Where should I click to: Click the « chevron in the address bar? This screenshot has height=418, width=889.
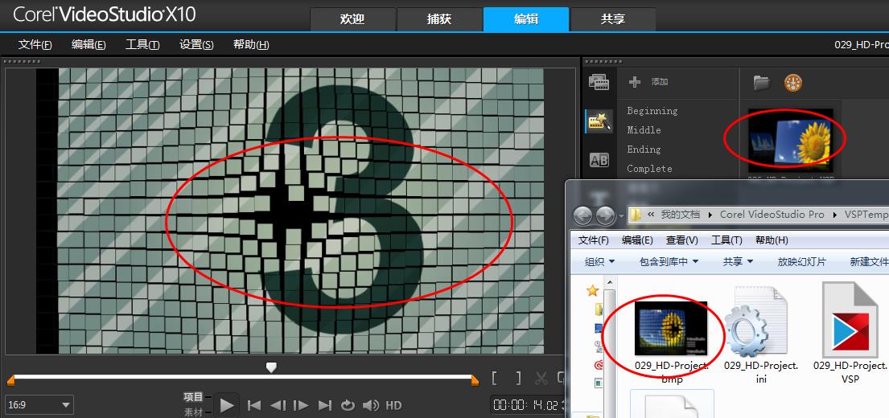click(x=651, y=215)
